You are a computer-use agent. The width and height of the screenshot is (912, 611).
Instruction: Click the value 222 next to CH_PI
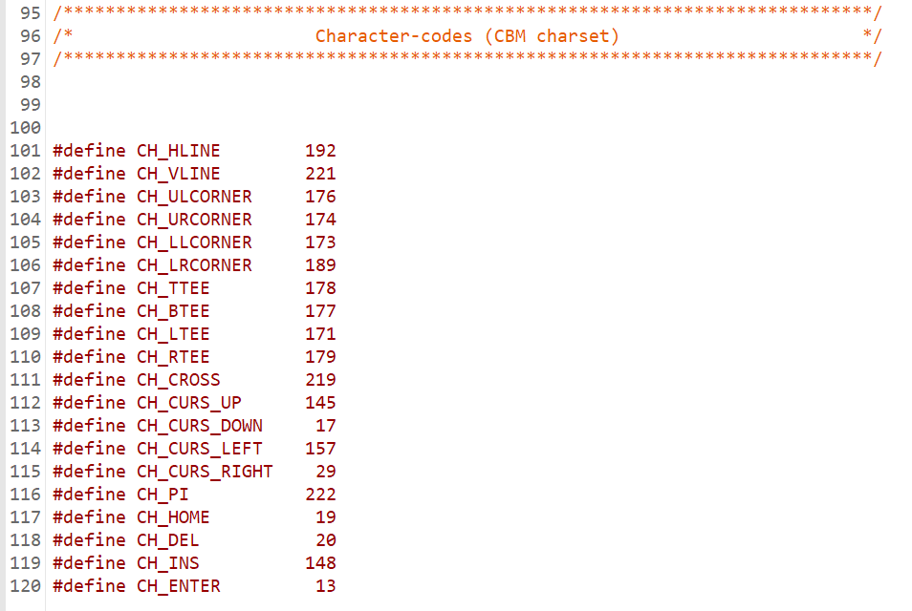(321, 494)
